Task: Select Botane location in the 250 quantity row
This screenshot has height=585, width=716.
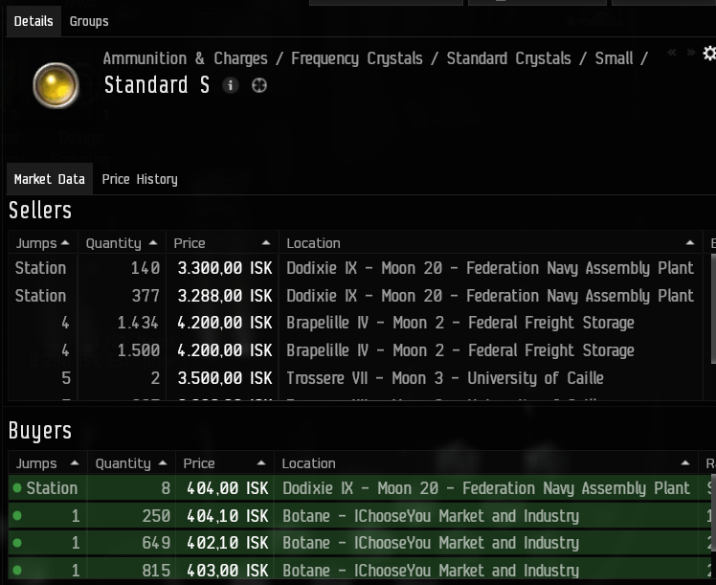Action: point(431,516)
